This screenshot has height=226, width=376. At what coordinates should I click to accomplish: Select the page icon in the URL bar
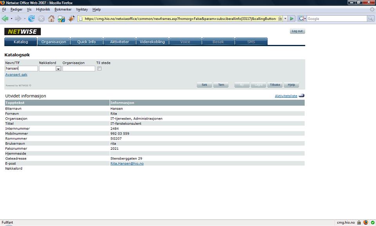(x=81, y=19)
